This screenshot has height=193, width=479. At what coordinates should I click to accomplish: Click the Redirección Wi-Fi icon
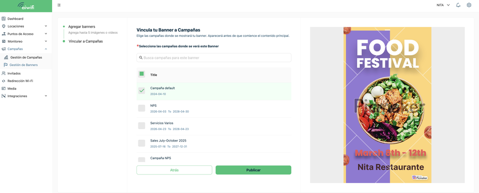click(4, 81)
